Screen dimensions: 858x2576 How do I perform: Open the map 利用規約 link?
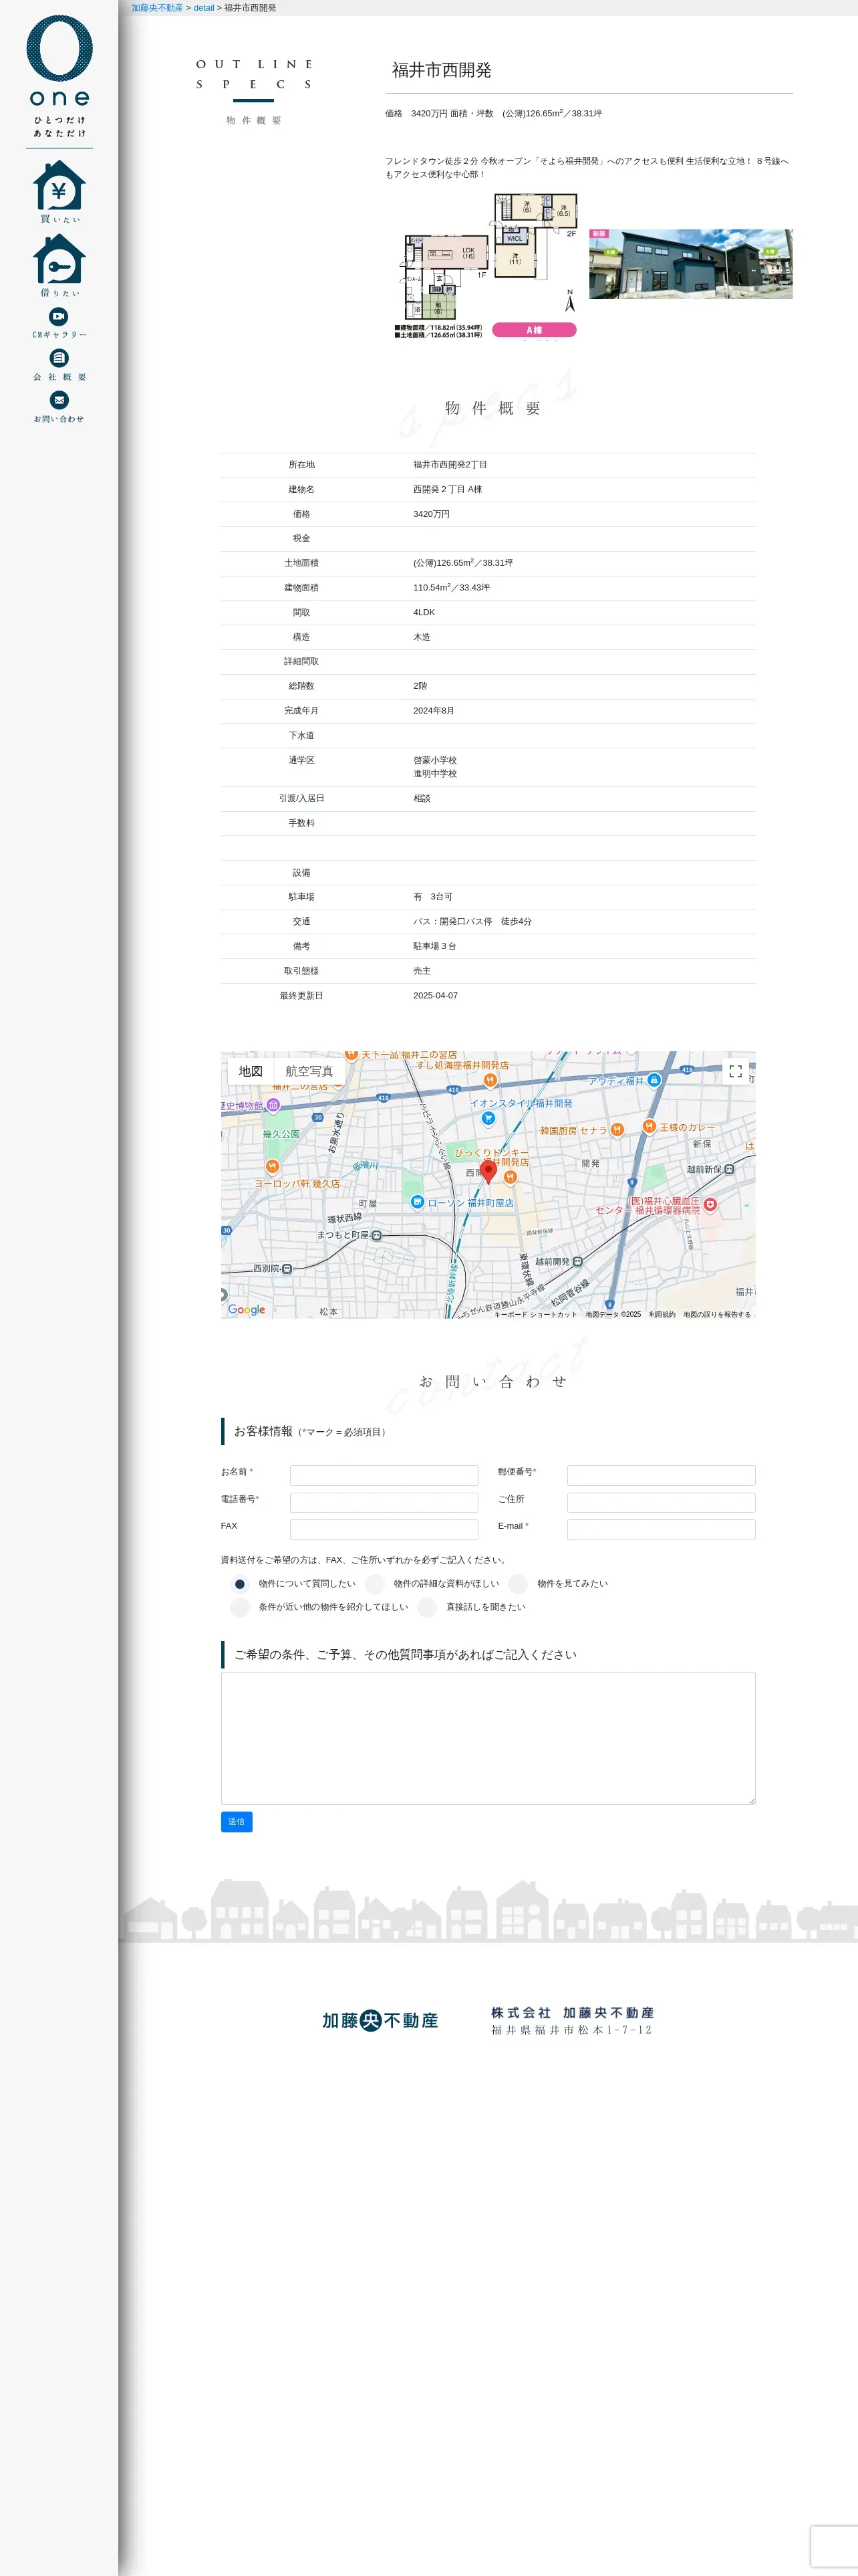point(662,1314)
